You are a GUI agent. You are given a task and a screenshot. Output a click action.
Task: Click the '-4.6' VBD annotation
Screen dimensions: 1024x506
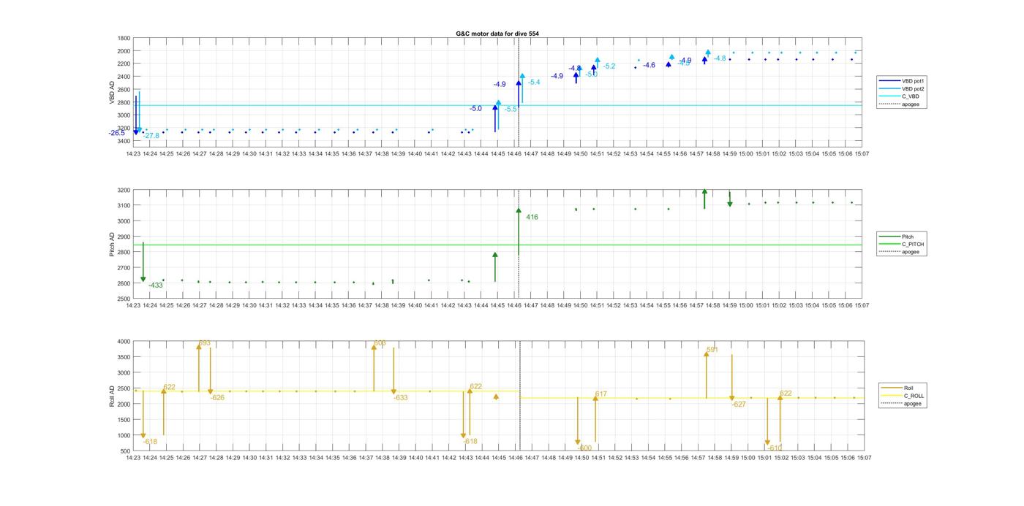pyautogui.click(x=649, y=66)
